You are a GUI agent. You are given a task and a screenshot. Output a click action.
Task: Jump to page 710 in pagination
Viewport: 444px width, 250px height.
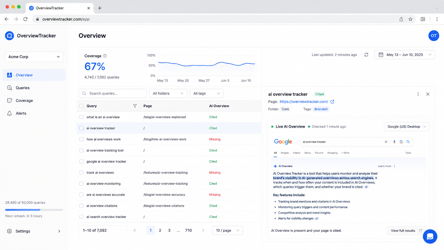point(189,230)
